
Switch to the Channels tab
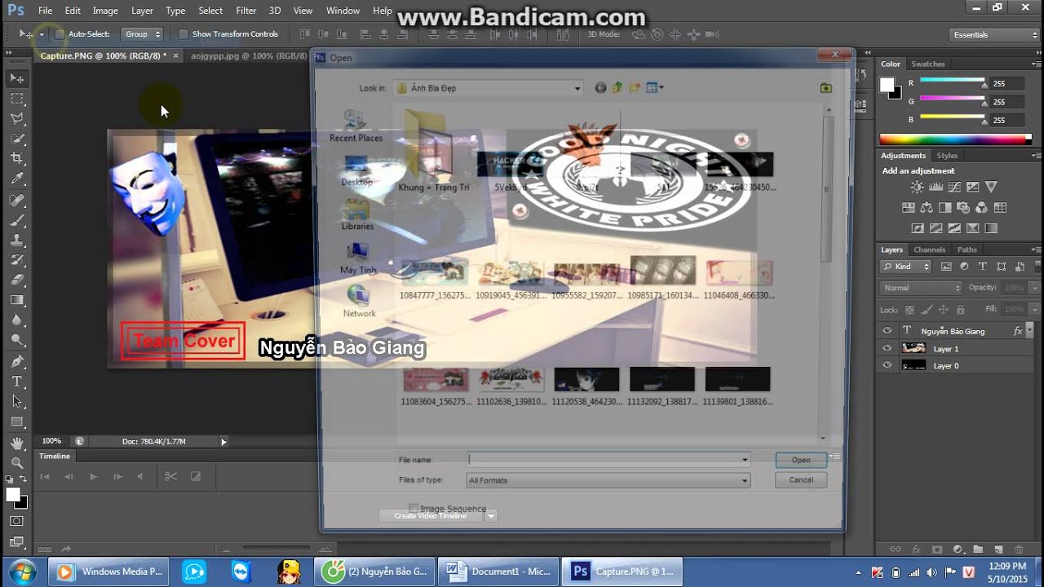[x=929, y=249]
